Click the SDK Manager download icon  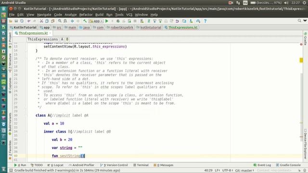click(191, 21)
